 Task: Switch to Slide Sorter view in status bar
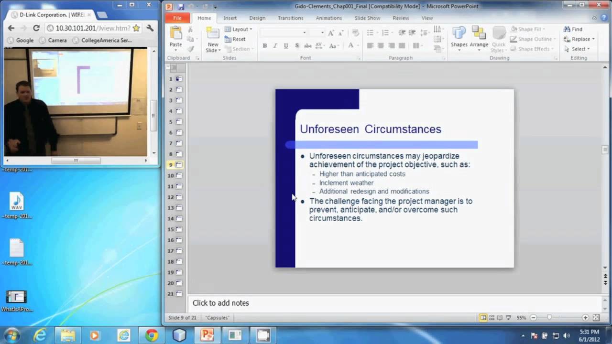492,318
